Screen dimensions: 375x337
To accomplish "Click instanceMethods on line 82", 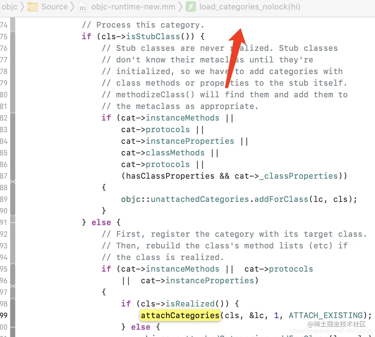I will click(x=183, y=118).
